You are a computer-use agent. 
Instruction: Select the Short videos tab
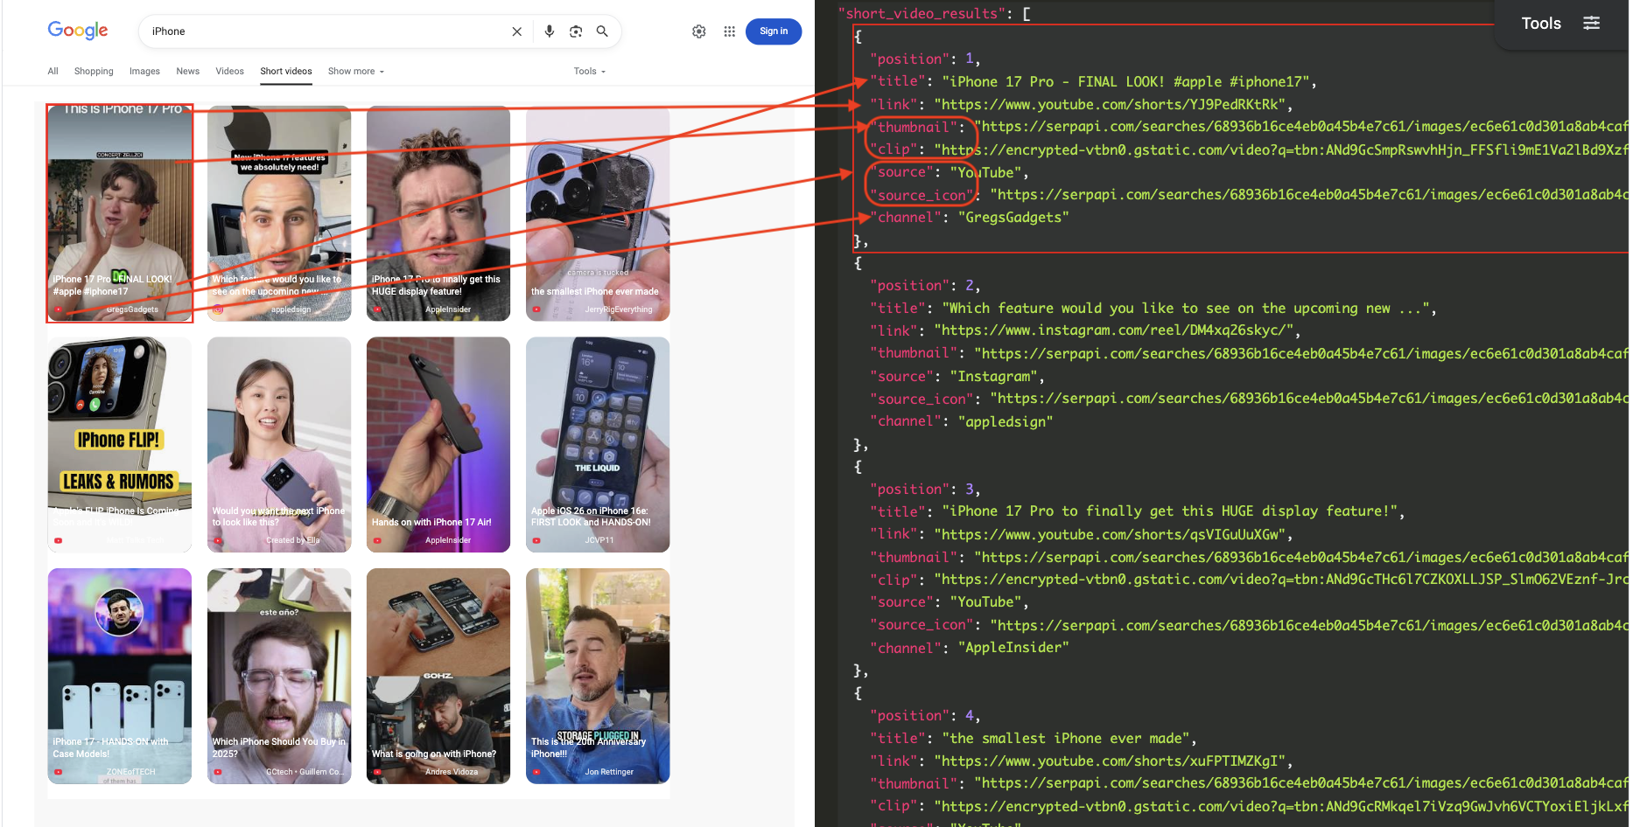pos(286,72)
